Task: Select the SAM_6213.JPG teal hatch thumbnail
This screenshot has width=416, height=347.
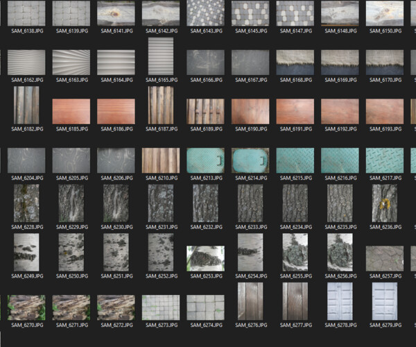Action: (206, 160)
